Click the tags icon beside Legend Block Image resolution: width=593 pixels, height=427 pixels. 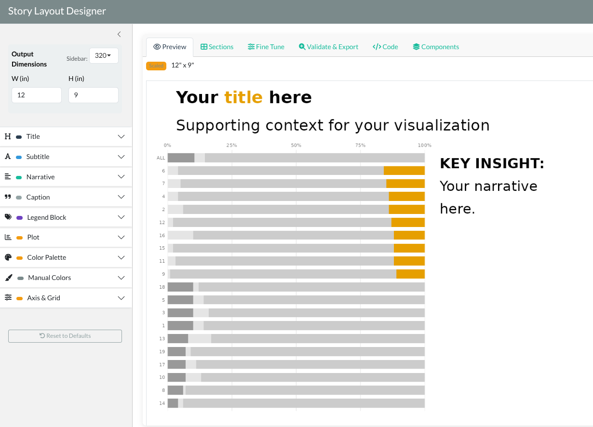(8, 217)
